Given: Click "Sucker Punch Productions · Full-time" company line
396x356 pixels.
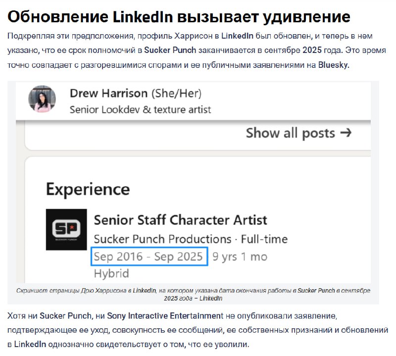Looking at the screenshot, I should pyautogui.click(x=191, y=239).
